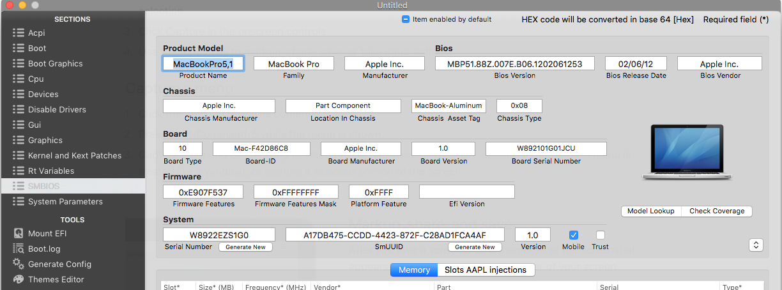Screen dimensions: 782x290
Task: Click the Firmware Features Mask field
Action: coord(295,192)
